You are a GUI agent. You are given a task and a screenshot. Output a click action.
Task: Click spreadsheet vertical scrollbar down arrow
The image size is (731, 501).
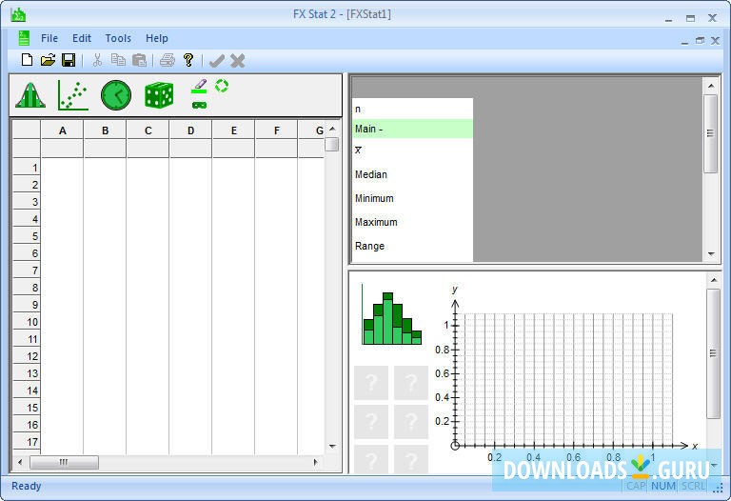[332, 447]
